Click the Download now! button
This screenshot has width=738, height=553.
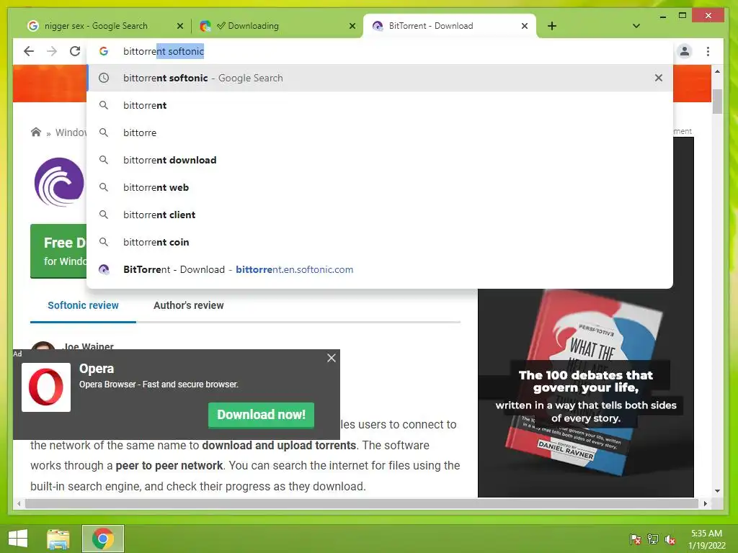click(261, 415)
